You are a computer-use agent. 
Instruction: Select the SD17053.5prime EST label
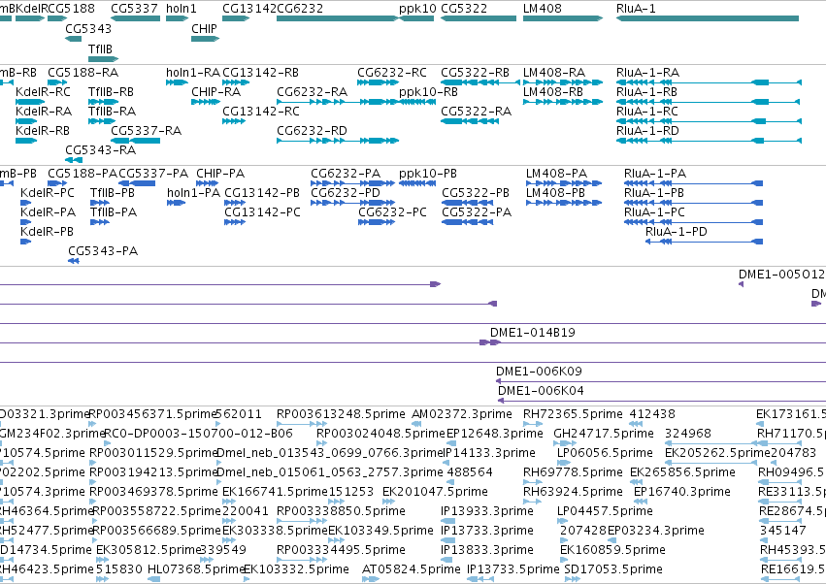[x=613, y=569]
